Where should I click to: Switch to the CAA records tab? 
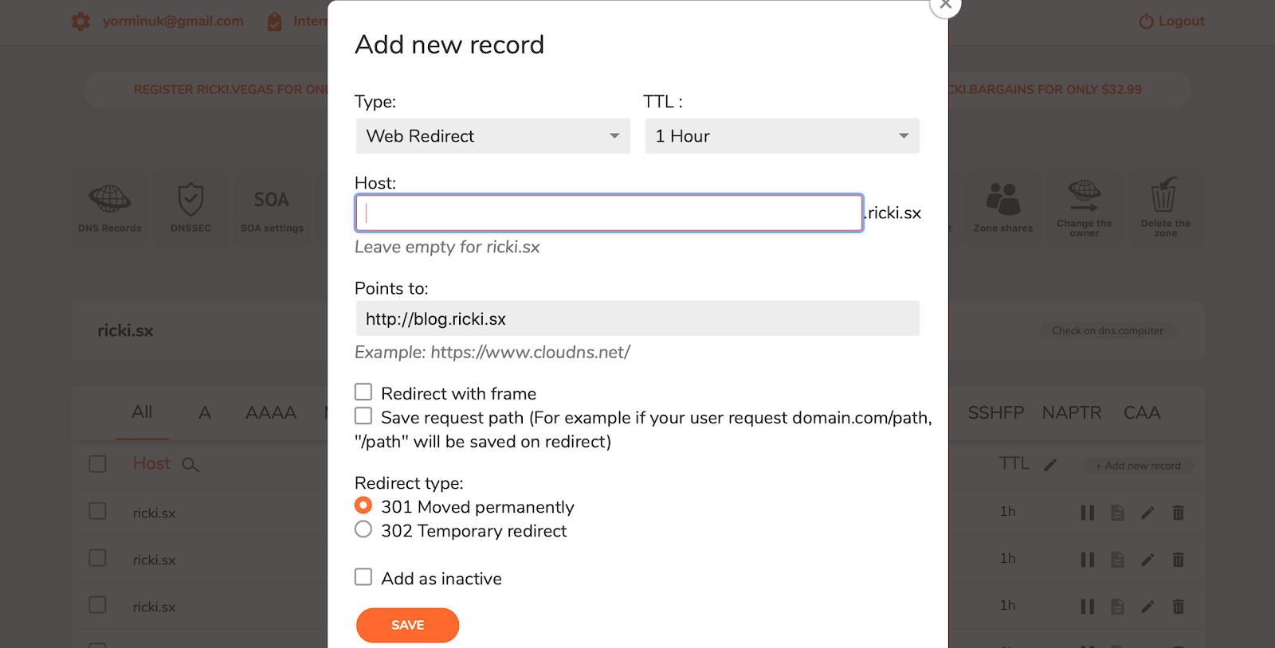[x=1142, y=412]
